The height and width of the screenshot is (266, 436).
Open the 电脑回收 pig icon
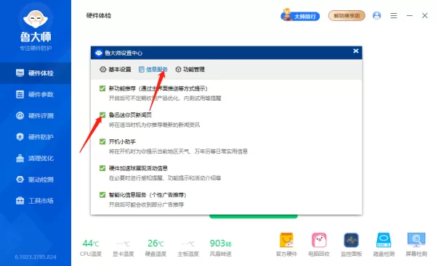pyautogui.click(x=319, y=240)
